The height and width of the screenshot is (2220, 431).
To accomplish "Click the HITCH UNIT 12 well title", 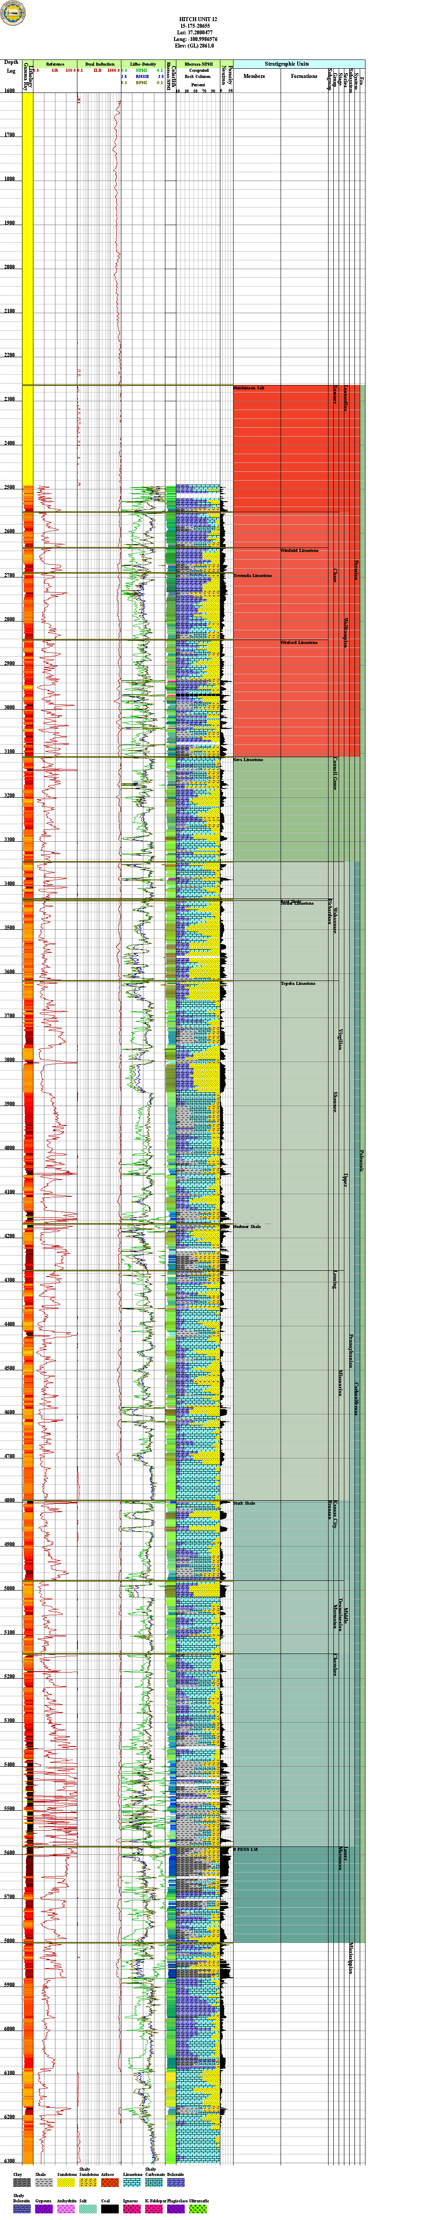I will tap(199, 18).
